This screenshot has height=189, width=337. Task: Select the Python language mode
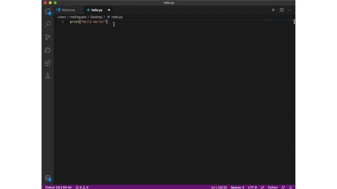(273, 187)
